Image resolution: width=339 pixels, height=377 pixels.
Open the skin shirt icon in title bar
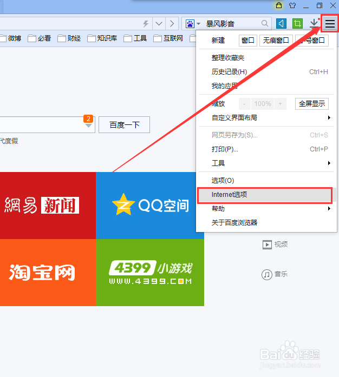[x=292, y=5]
